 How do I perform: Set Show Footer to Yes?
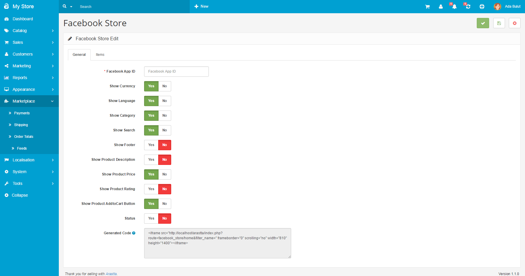pyautogui.click(x=151, y=145)
